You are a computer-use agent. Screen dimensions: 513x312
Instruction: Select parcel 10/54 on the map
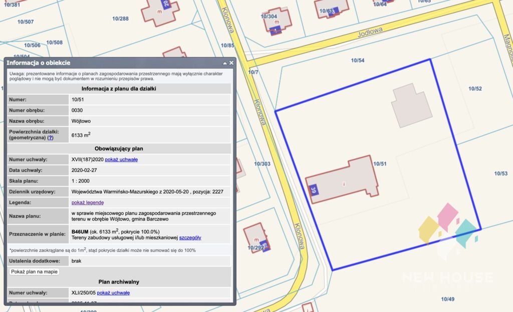pyautogui.click(x=357, y=60)
